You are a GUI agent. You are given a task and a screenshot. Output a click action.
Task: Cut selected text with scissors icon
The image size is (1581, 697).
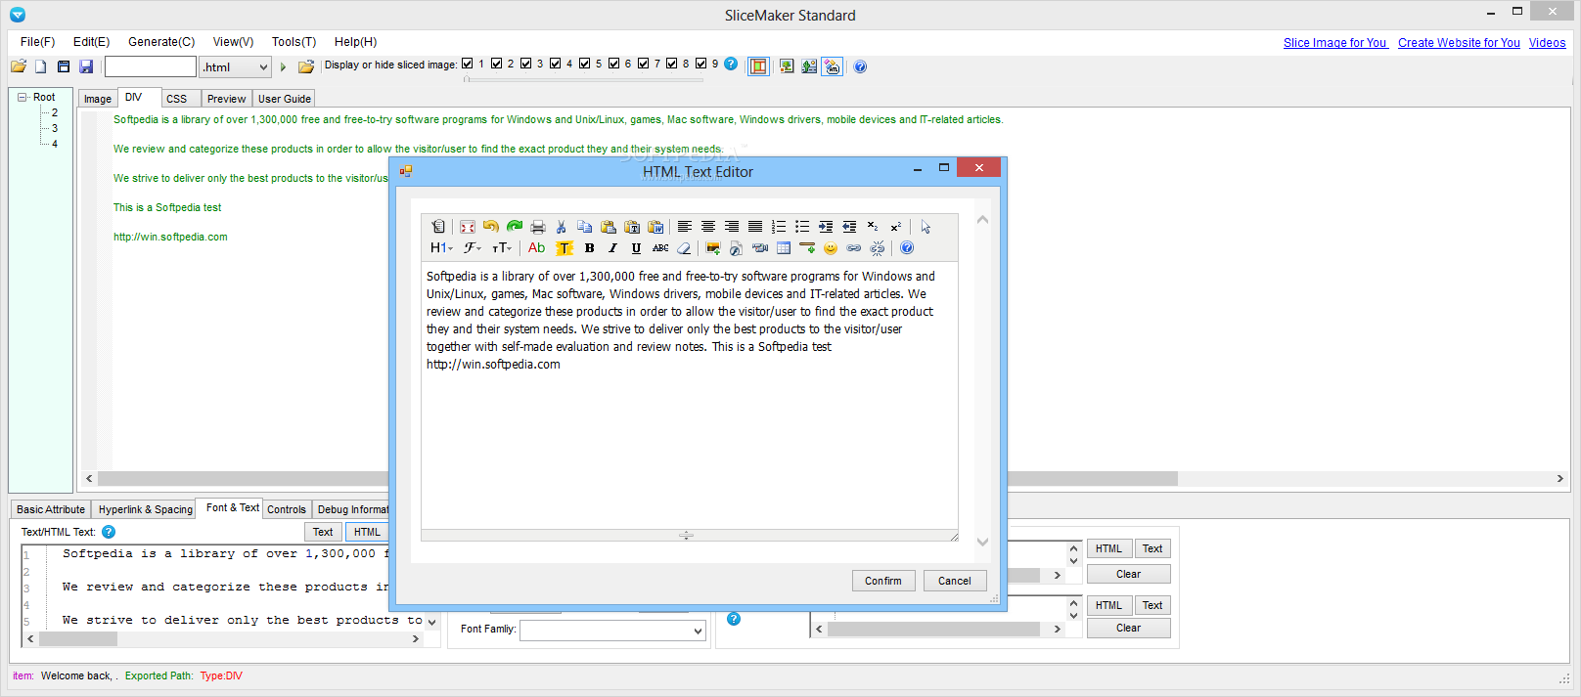point(562,227)
